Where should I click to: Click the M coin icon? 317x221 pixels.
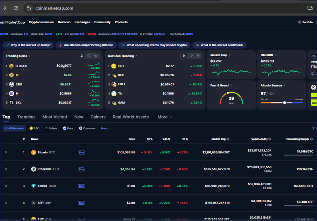click(11, 93)
